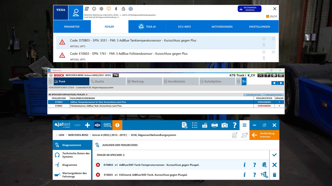
Task: Click the checkmark icon in Jaltest error panel
Action: [275, 155]
